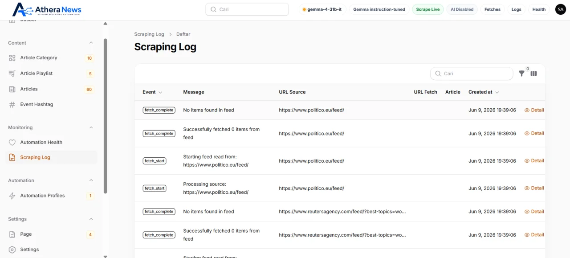The height and width of the screenshot is (258, 570).
Task: Open Event Hashtag menu item
Action: (x=51, y=105)
